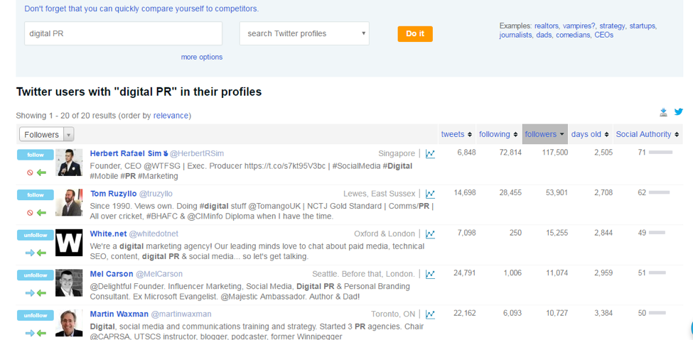This screenshot has height=340, width=693.
Task: Click green arrow icon for Mel Carson
Action: coord(41,293)
